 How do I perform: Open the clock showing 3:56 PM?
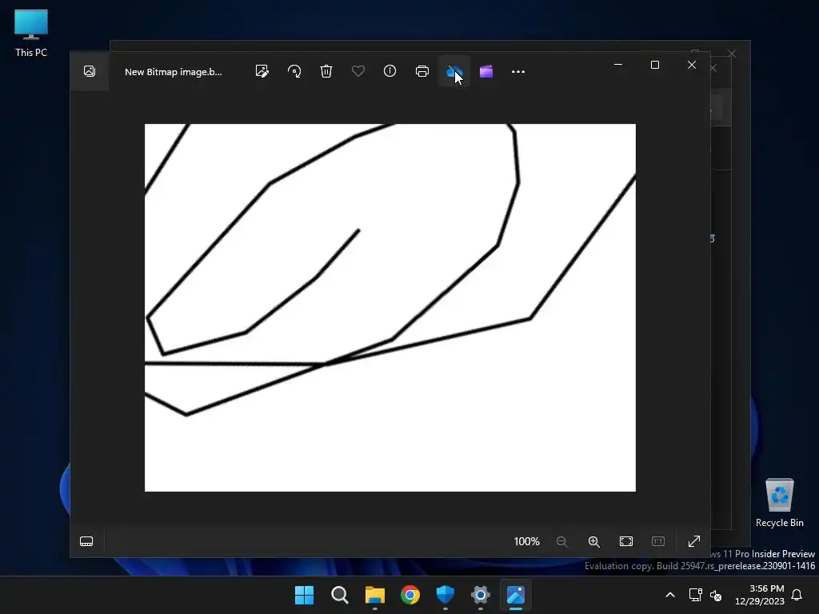click(760, 595)
